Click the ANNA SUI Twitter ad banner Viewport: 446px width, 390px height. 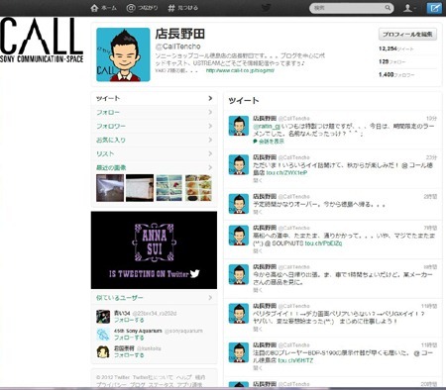(154, 250)
